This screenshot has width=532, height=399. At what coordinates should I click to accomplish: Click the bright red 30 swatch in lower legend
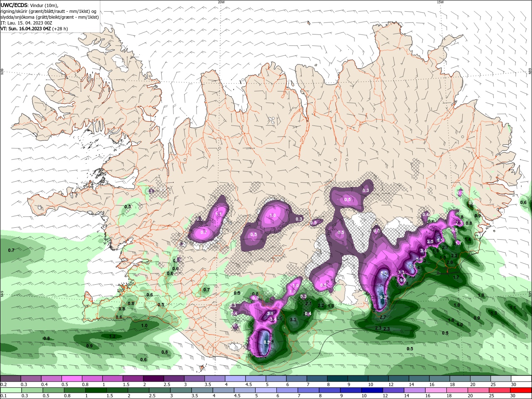point(521,390)
